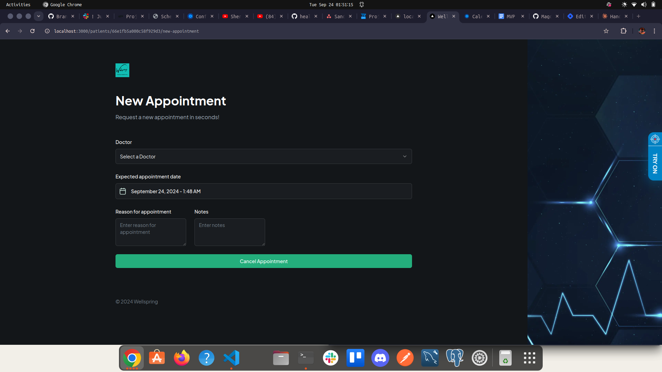Expand the Select a Doctor dropdown
The image size is (662, 372).
(264, 156)
